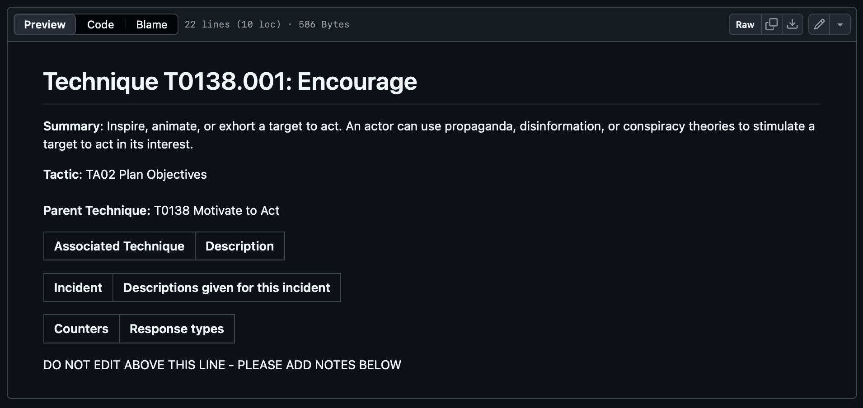Switch to the Preview tab
This screenshot has height=408, width=863.
click(45, 24)
